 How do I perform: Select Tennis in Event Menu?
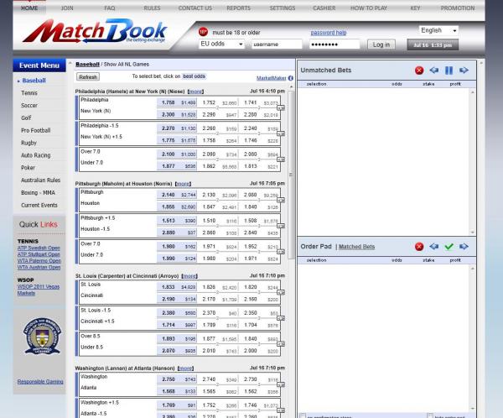(x=29, y=93)
